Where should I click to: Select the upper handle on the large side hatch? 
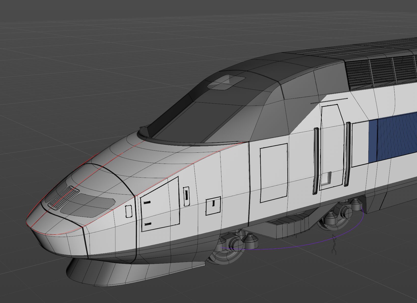[x=147, y=203]
